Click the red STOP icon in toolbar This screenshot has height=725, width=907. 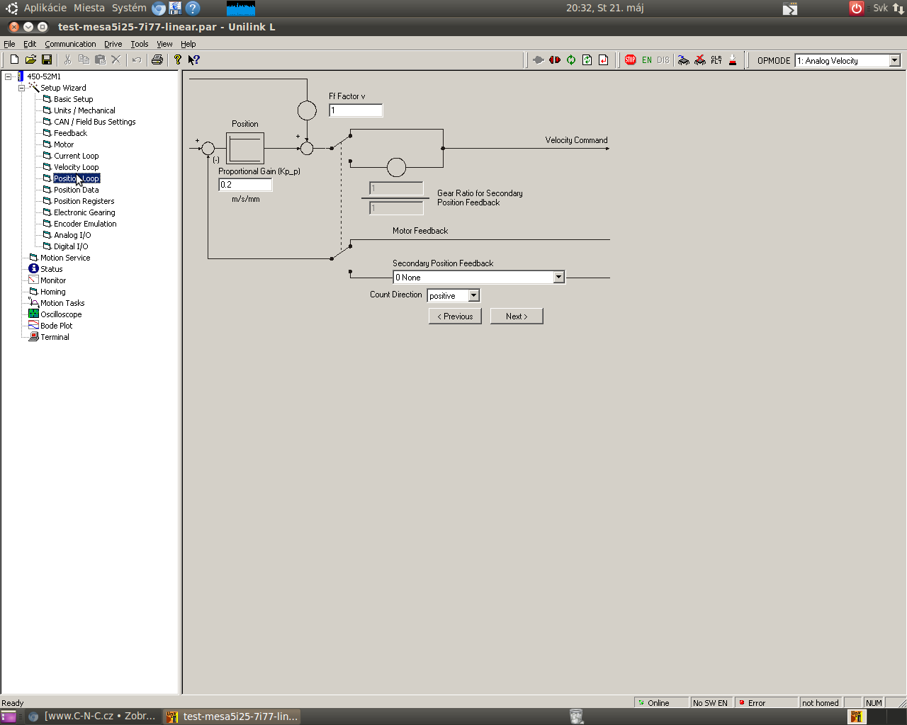coord(630,60)
